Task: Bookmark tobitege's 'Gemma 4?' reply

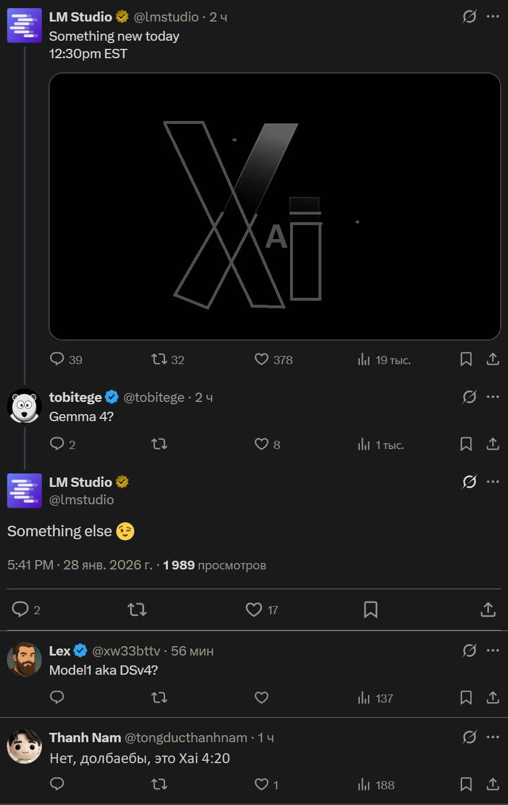Action: coord(466,444)
